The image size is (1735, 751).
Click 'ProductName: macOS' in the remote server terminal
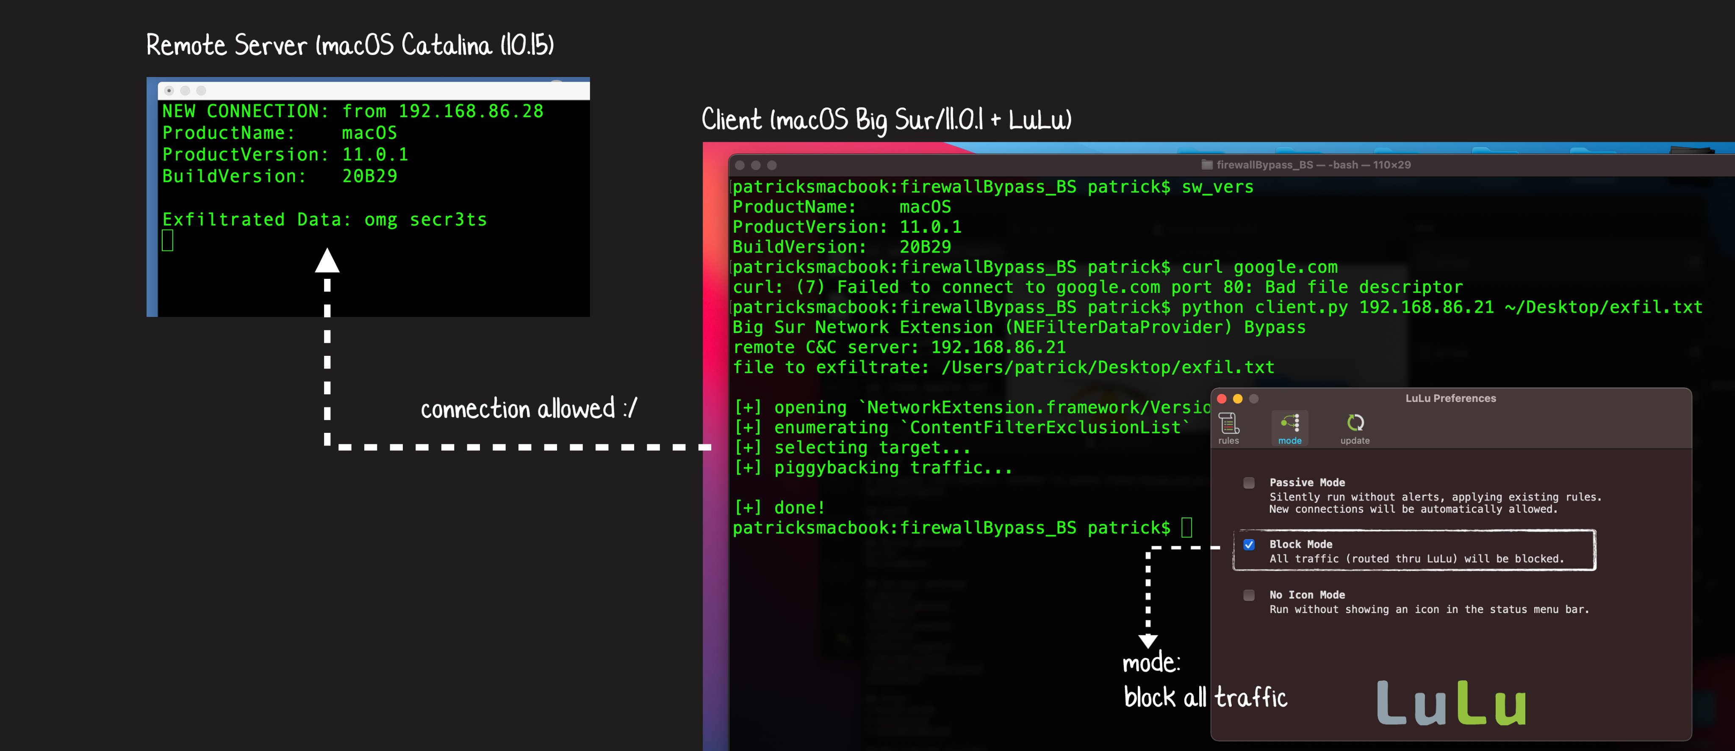(280, 132)
